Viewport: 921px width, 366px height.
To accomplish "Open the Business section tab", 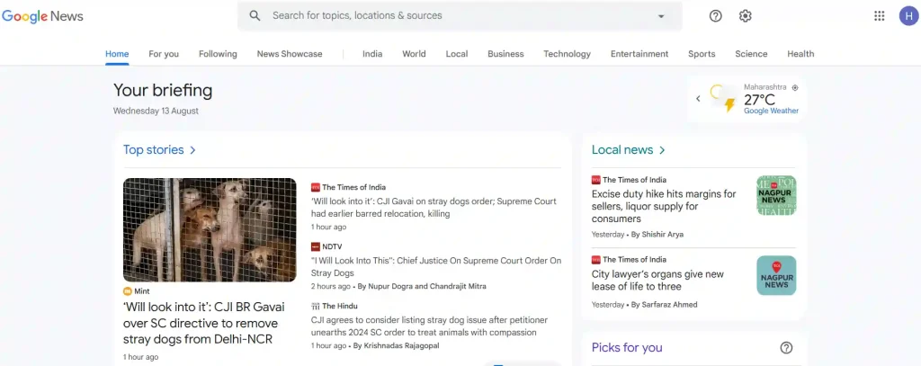I will point(505,53).
